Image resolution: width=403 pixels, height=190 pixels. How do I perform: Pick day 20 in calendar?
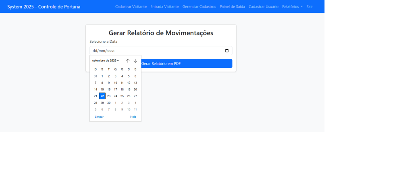(x=135, y=90)
